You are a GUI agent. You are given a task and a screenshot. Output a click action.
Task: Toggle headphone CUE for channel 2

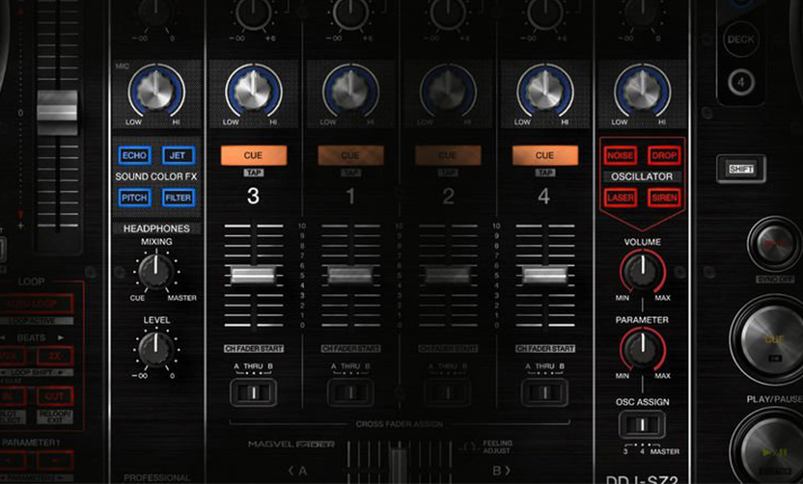(x=448, y=155)
